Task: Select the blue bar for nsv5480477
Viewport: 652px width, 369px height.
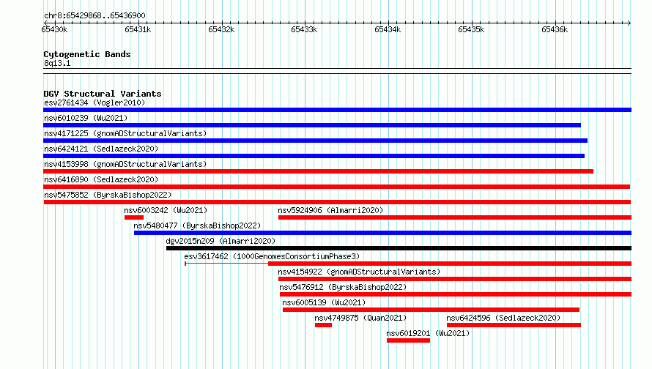Action: pyautogui.click(x=382, y=233)
